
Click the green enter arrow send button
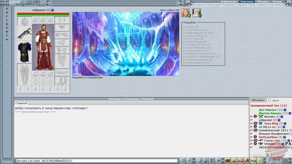183,160
